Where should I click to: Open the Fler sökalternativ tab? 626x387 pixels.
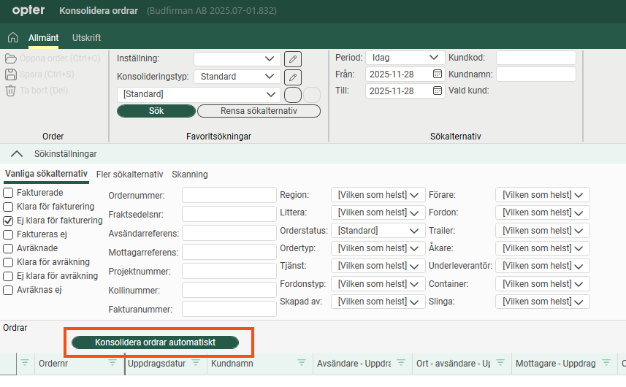coord(129,175)
